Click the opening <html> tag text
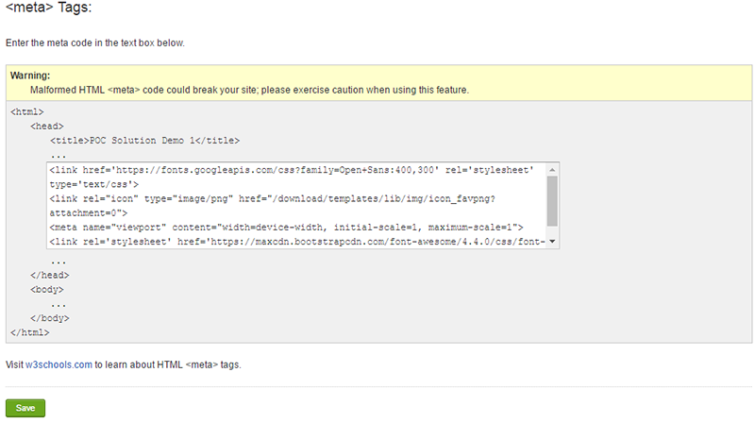Image resolution: width=755 pixels, height=423 pixels. tap(26, 111)
